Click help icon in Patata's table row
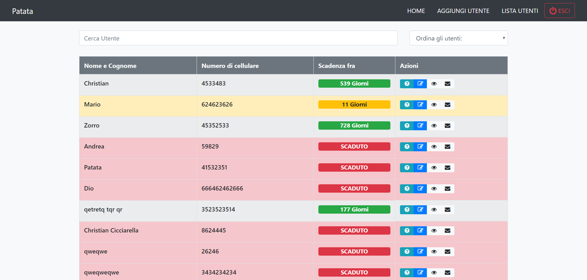Screen dimensions: 587x280 coord(407,168)
